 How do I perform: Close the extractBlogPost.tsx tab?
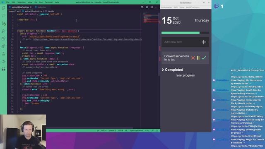tap(31, 7)
